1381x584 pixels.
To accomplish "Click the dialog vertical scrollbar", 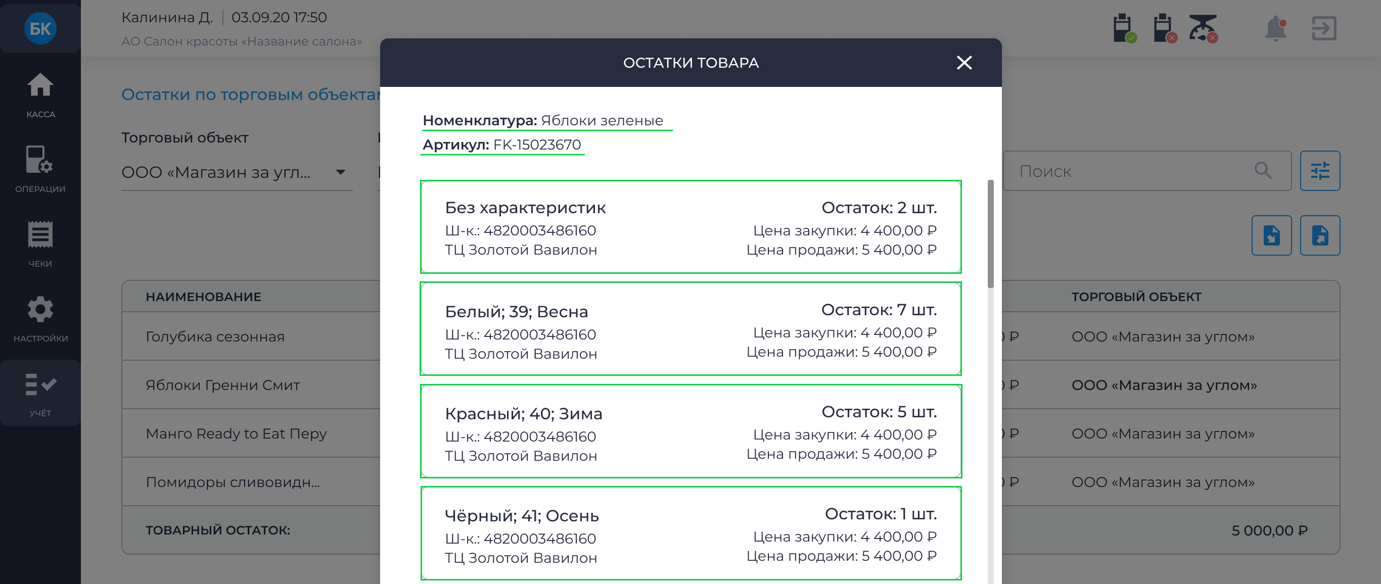I will click(x=990, y=234).
